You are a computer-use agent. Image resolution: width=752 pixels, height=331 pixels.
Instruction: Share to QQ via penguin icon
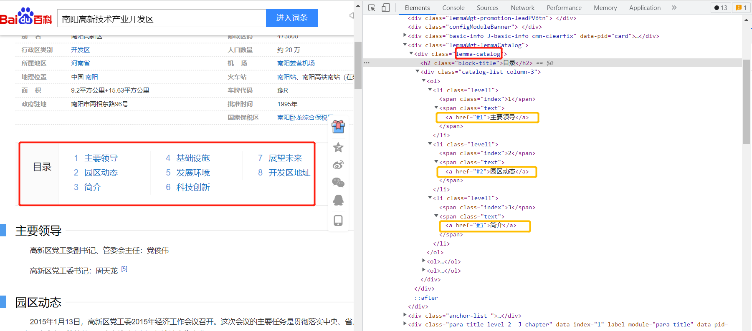pyautogui.click(x=338, y=201)
